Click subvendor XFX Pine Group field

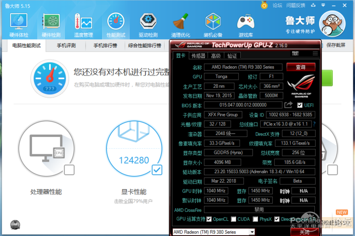(x=223, y=115)
